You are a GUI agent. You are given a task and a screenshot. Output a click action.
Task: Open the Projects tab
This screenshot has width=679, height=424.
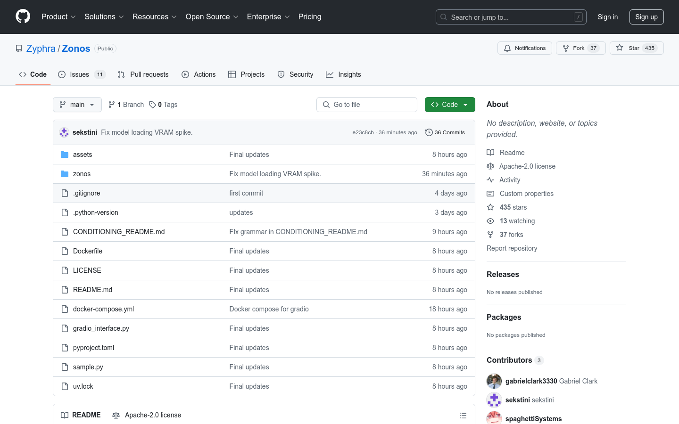pyautogui.click(x=246, y=74)
